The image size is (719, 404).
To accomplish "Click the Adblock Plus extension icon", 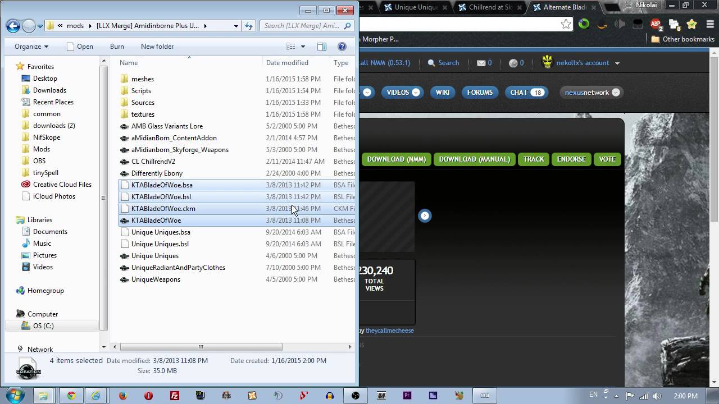I will 656,24.
